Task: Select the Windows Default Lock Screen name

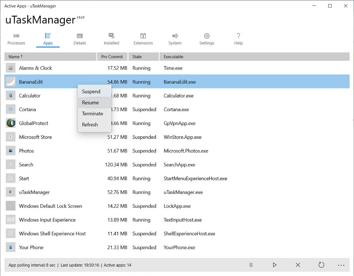Action: pos(51,206)
